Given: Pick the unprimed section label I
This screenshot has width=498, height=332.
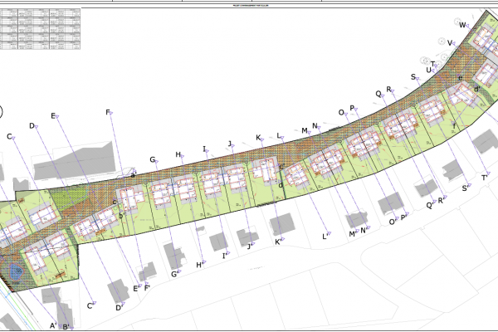Looking at the screenshot, I should 204,149.
